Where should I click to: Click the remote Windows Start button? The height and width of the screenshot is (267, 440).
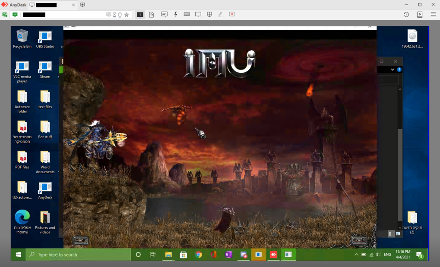click(x=18, y=255)
